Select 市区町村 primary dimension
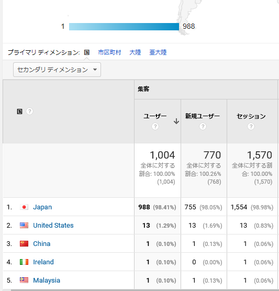 [x=109, y=52]
